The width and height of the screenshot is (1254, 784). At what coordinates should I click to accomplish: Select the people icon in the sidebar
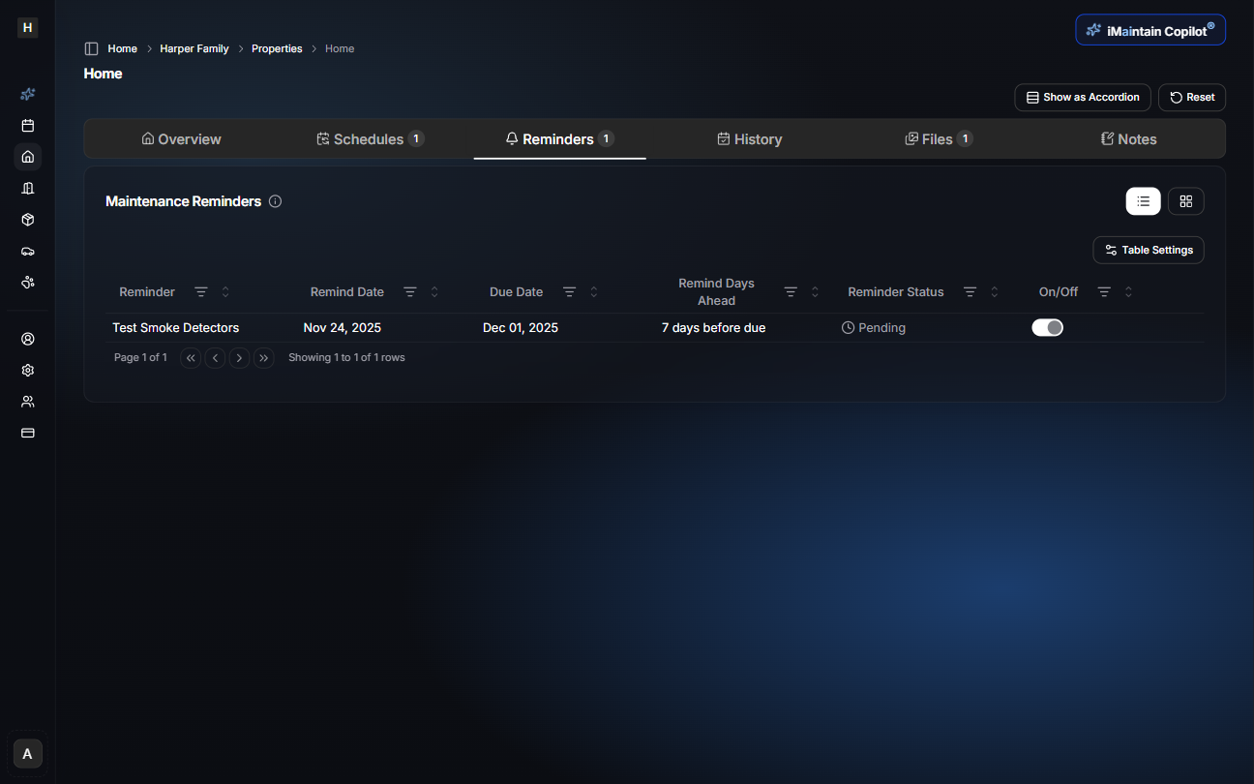coord(27,401)
